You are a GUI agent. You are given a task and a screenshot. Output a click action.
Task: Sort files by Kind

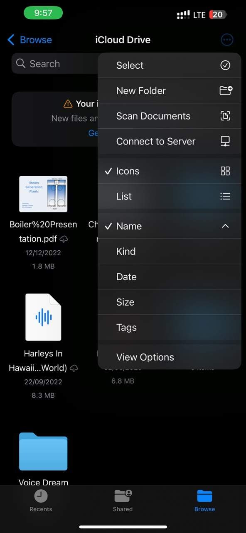(170, 252)
